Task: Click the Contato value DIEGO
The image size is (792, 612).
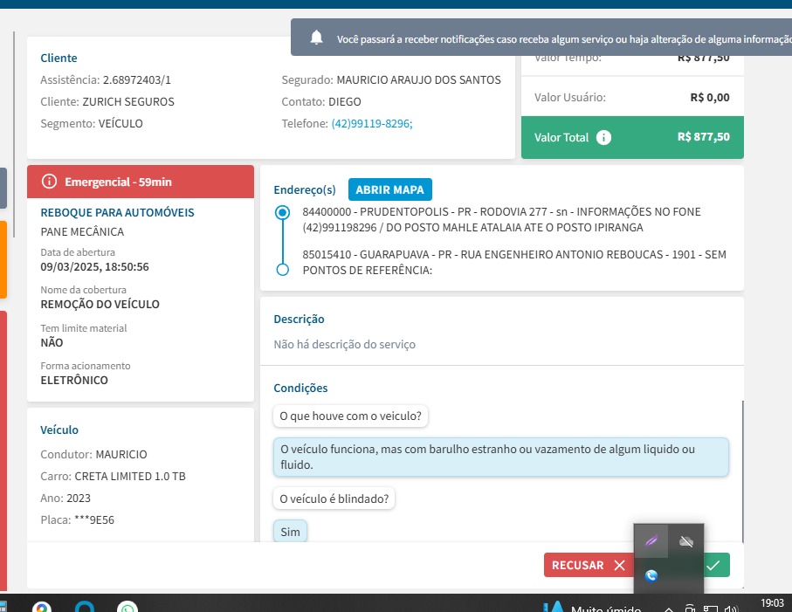Action: [x=344, y=101]
